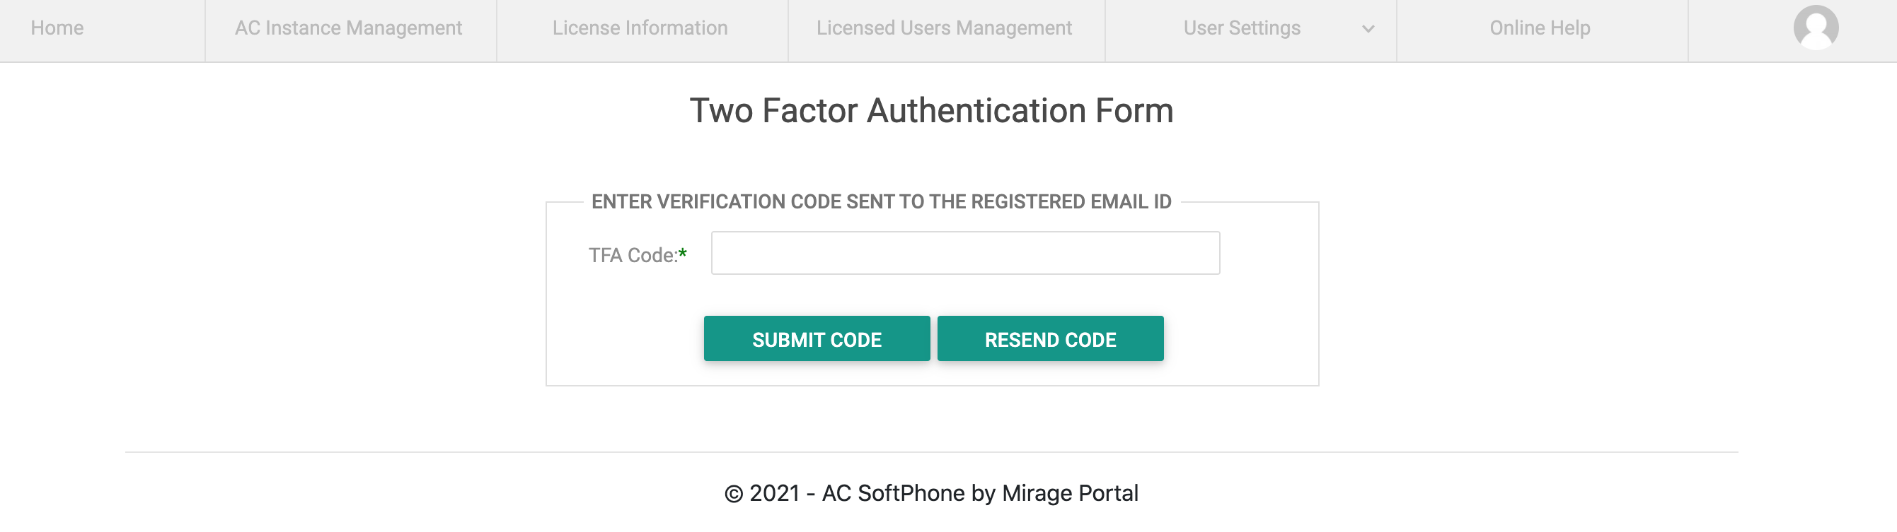Select Licensed Users Management menu item

[x=944, y=28]
